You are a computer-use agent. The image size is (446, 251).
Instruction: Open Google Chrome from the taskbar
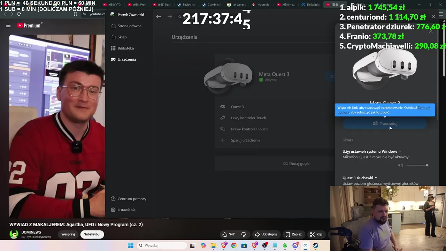(234, 245)
